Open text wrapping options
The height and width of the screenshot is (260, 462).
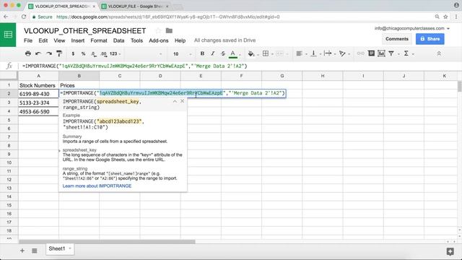(x=328, y=53)
